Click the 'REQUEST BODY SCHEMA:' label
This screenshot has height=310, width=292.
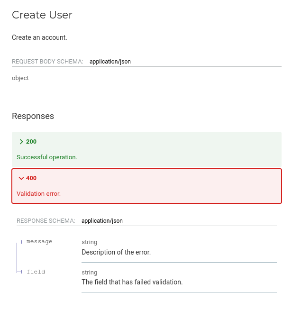(47, 62)
